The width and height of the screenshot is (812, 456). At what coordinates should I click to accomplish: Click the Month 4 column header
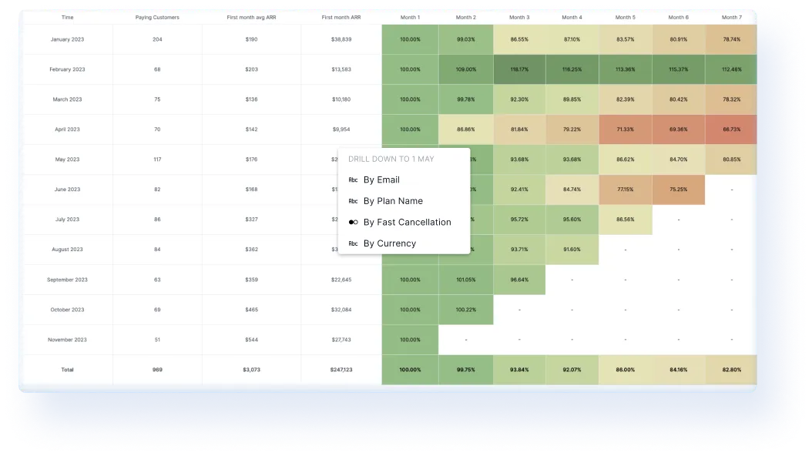(572, 17)
